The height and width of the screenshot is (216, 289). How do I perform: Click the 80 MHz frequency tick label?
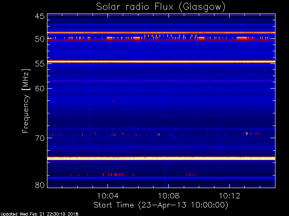pos(39,185)
